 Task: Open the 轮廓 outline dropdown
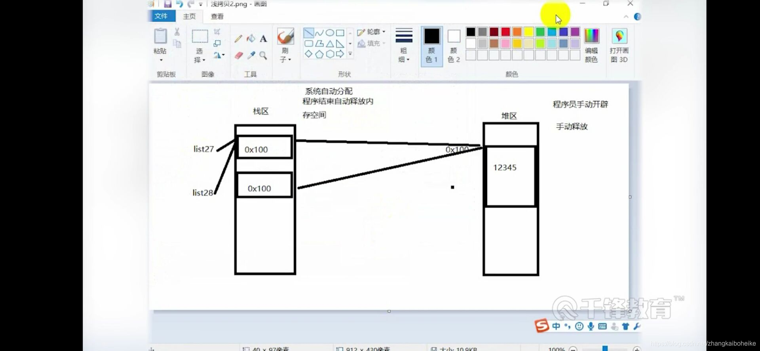point(371,32)
